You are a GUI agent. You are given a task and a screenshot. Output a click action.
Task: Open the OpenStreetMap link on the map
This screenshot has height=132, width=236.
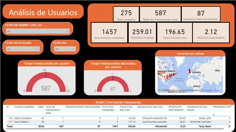206,90
